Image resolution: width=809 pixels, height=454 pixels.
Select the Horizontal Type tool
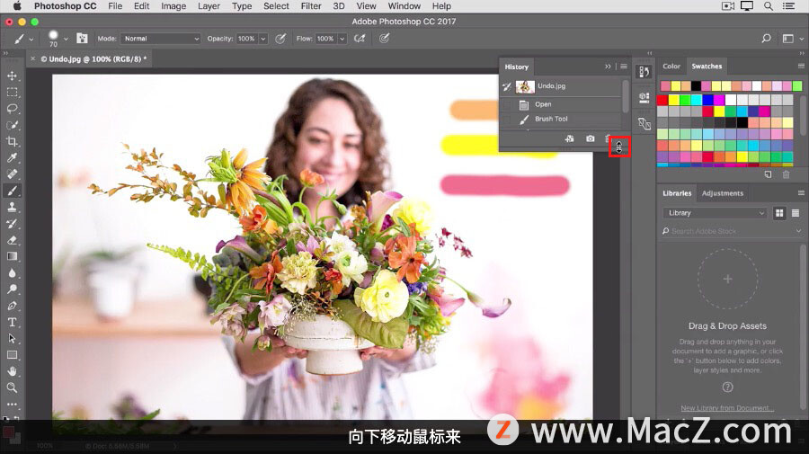point(12,323)
